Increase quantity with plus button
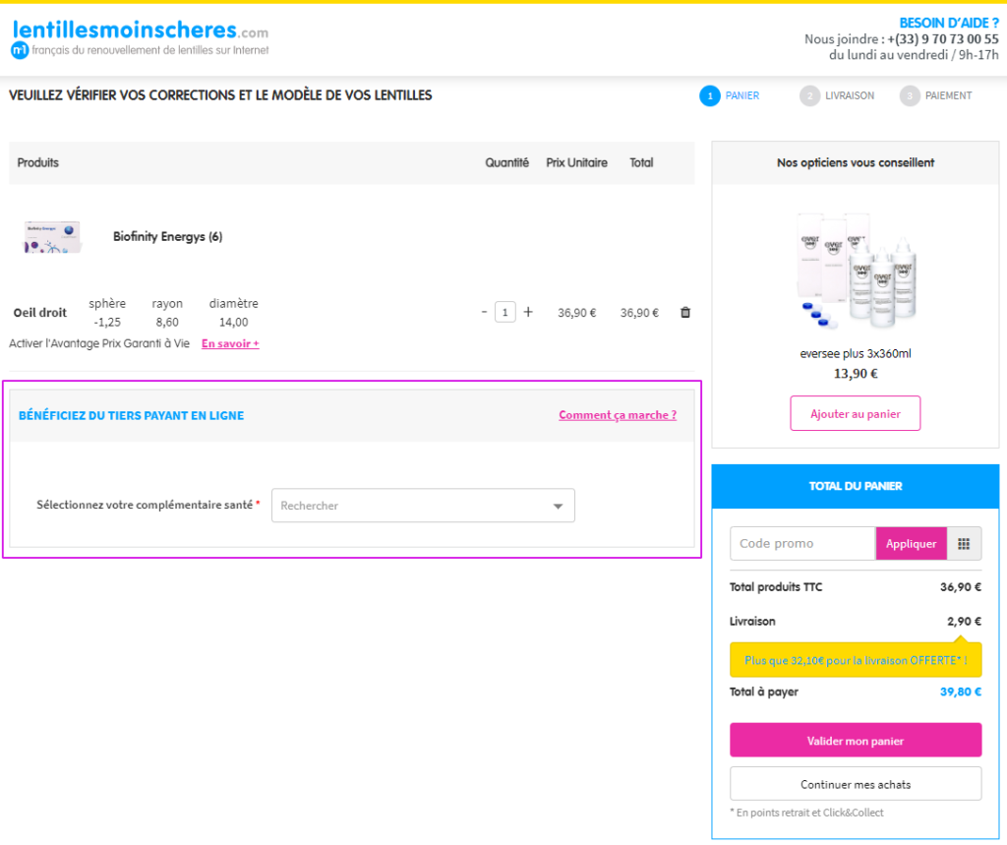The width and height of the screenshot is (1007, 845). pyautogui.click(x=528, y=312)
